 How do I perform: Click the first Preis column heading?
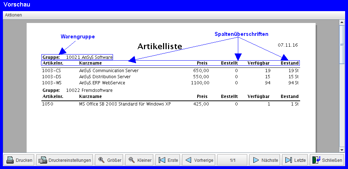click(x=202, y=63)
